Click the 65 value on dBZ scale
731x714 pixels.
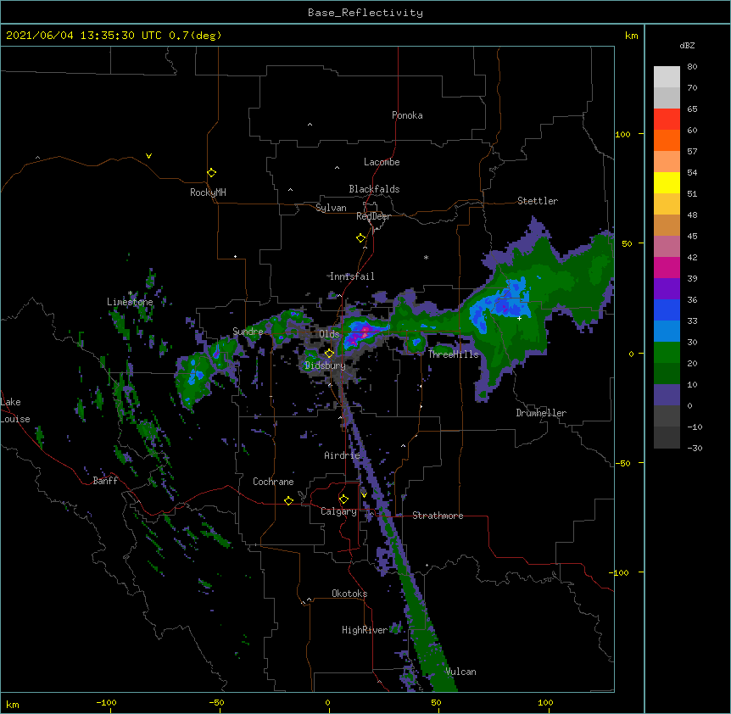(x=692, y=109)
